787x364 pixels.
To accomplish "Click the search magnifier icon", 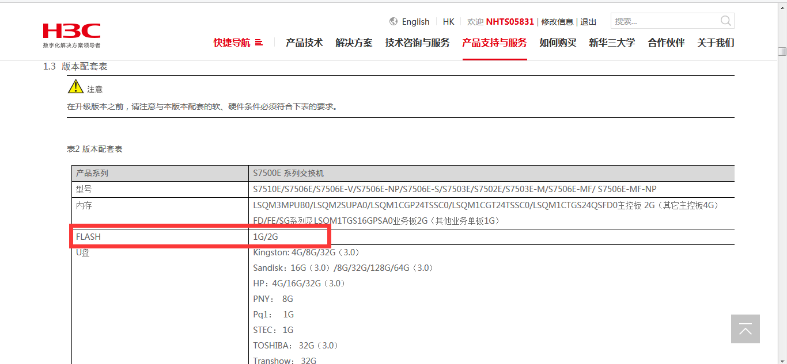I will coord(726,21).
